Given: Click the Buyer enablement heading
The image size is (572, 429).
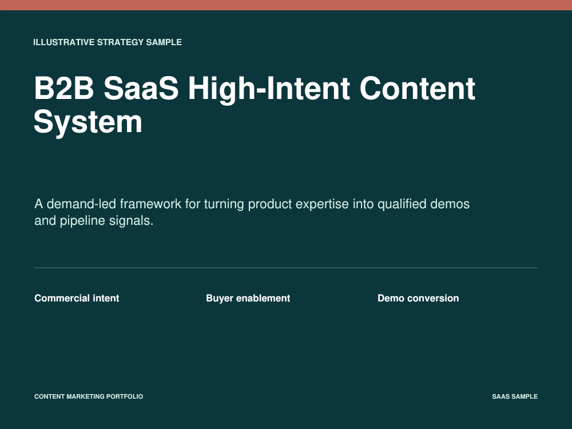Looking at the screenshot, I should point(248,298).
